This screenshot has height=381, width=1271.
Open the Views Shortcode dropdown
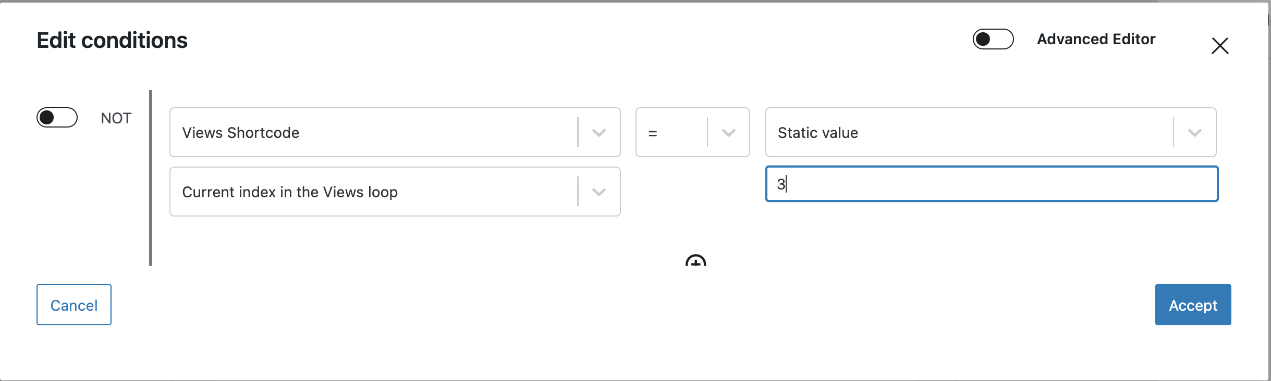click(395, 132)
